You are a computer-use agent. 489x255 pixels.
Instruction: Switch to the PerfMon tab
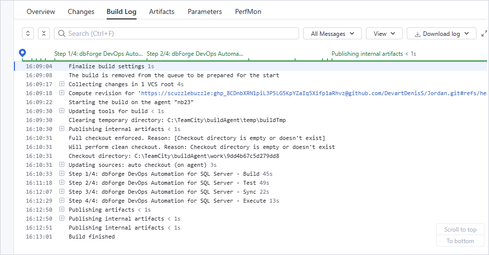tap(248, 11)
